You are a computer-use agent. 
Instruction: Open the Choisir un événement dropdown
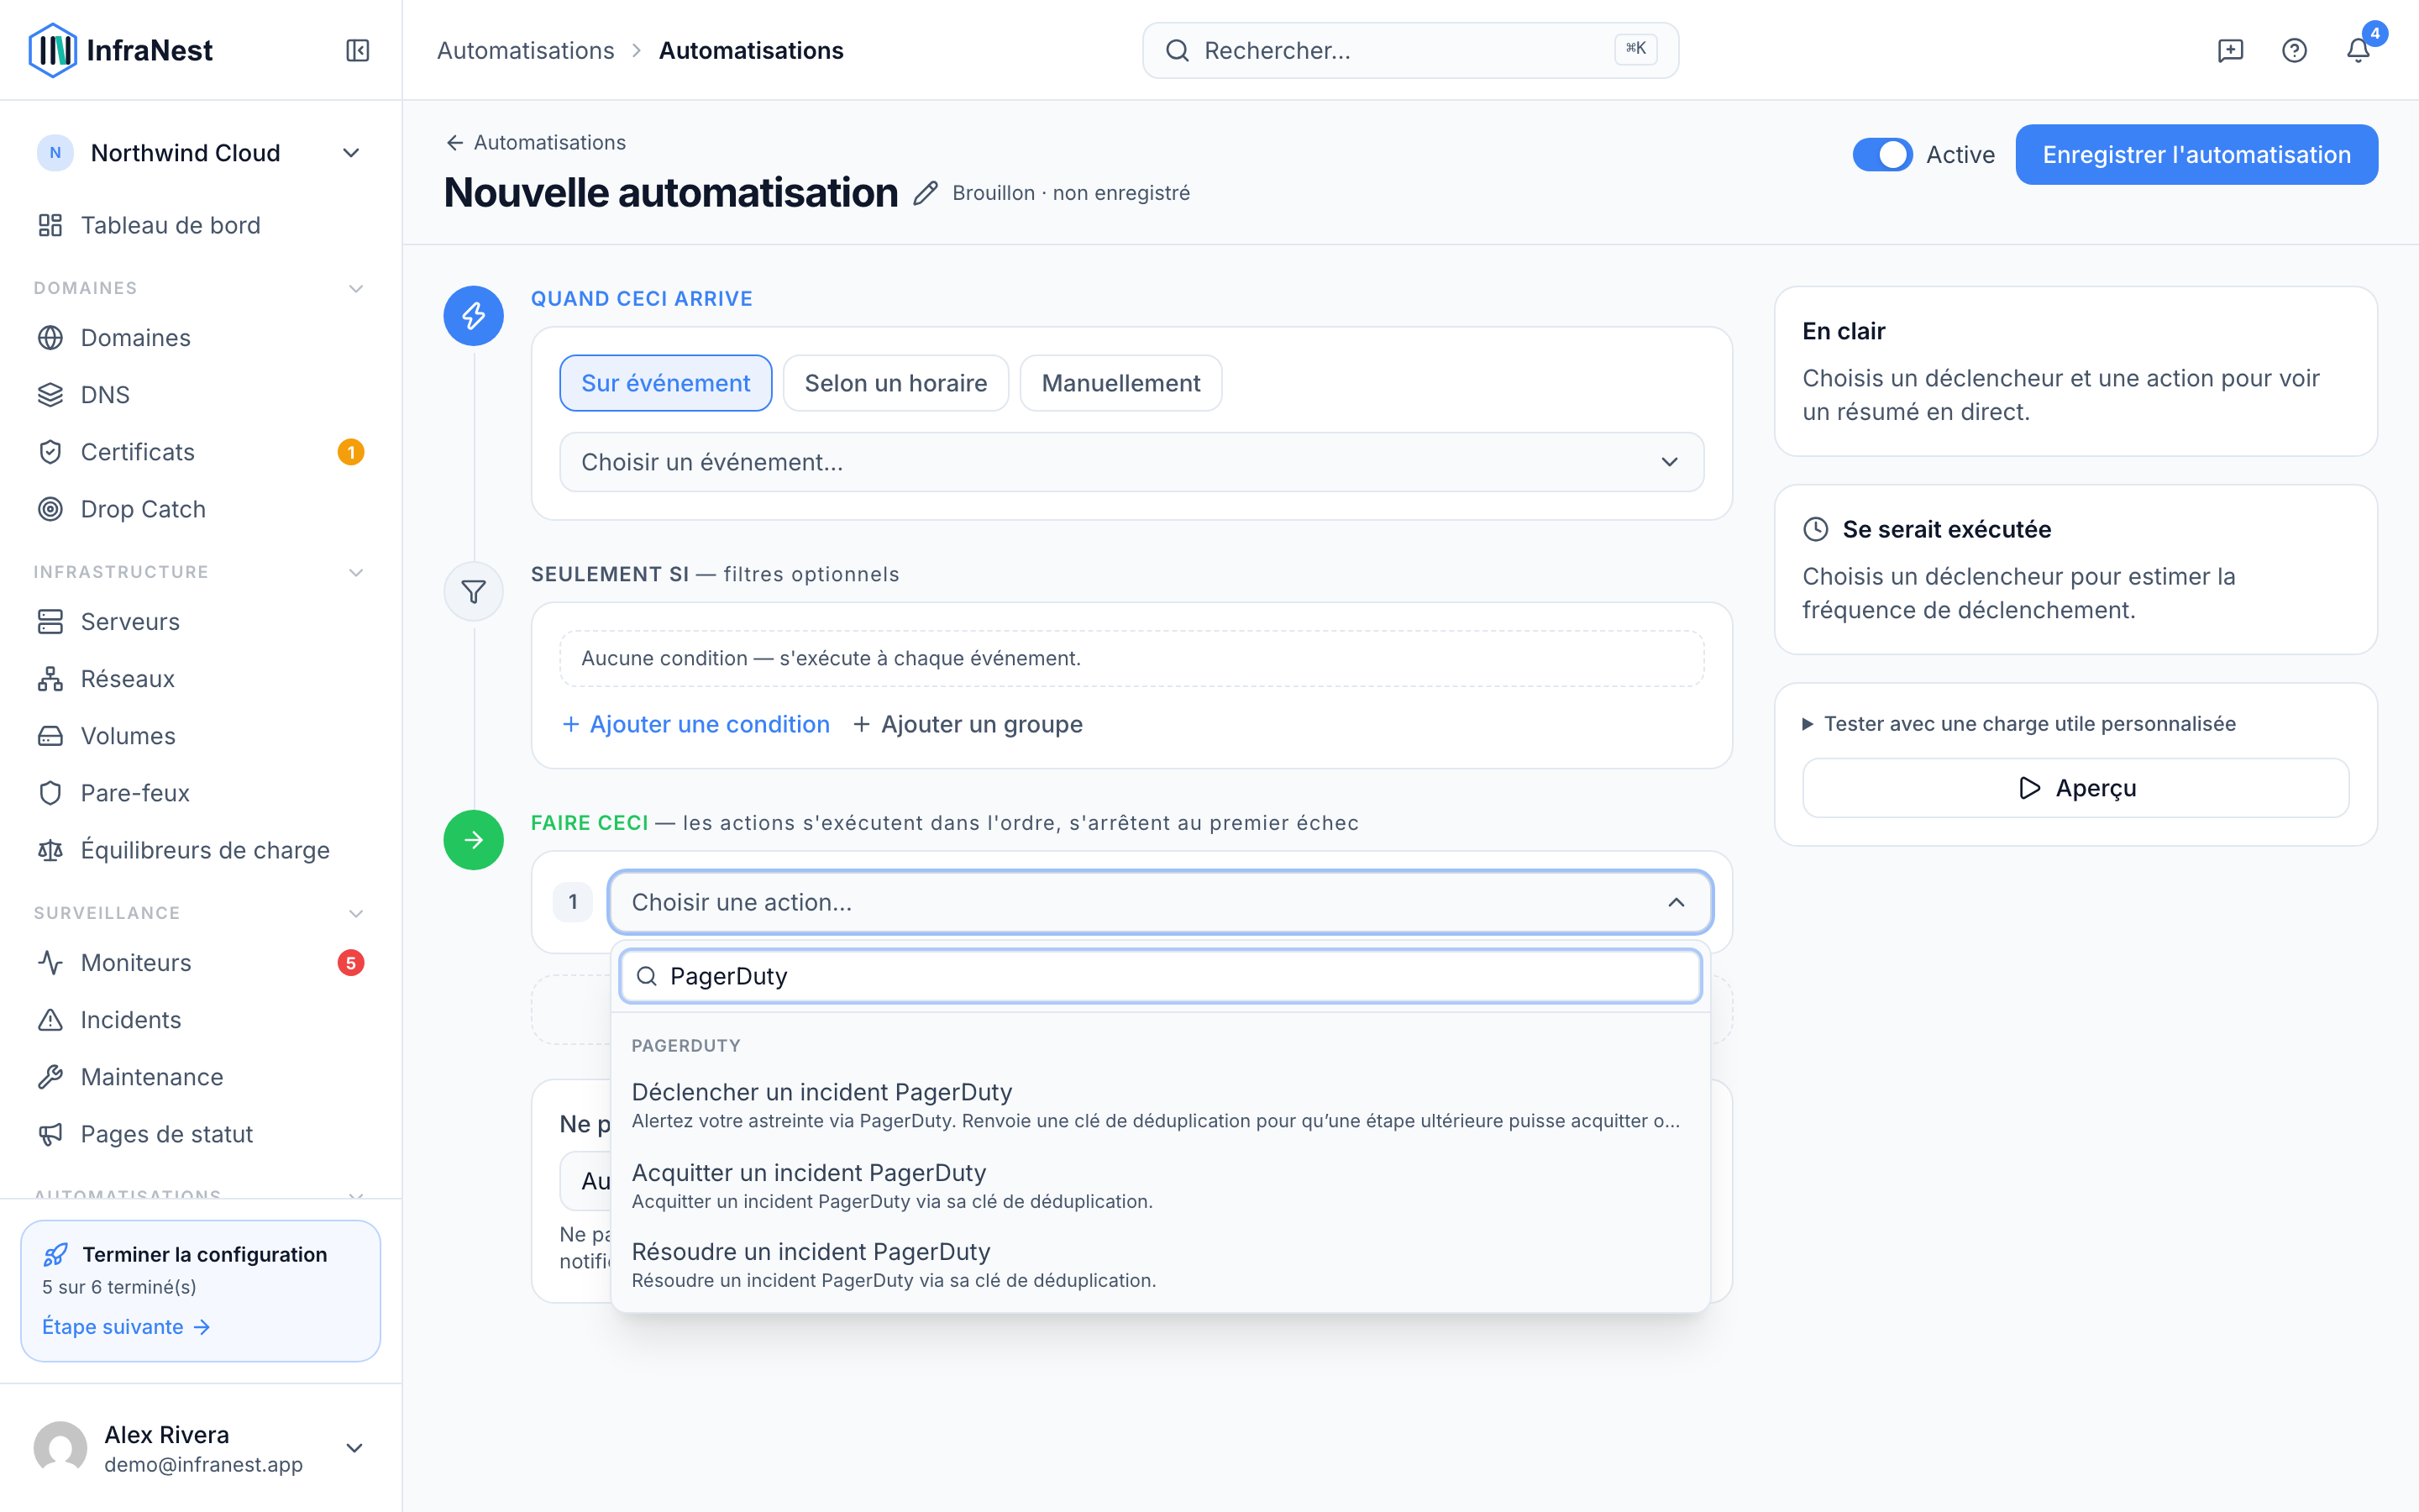pyautogui.click(x=1131, y=462)
